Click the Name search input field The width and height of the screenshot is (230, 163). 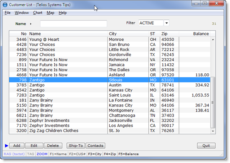tap(73, 24)
